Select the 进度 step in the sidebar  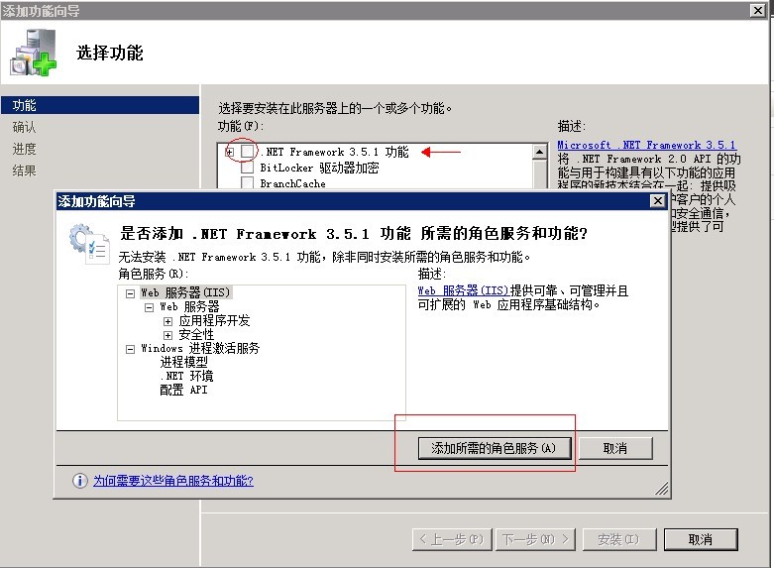coord(24,149)
